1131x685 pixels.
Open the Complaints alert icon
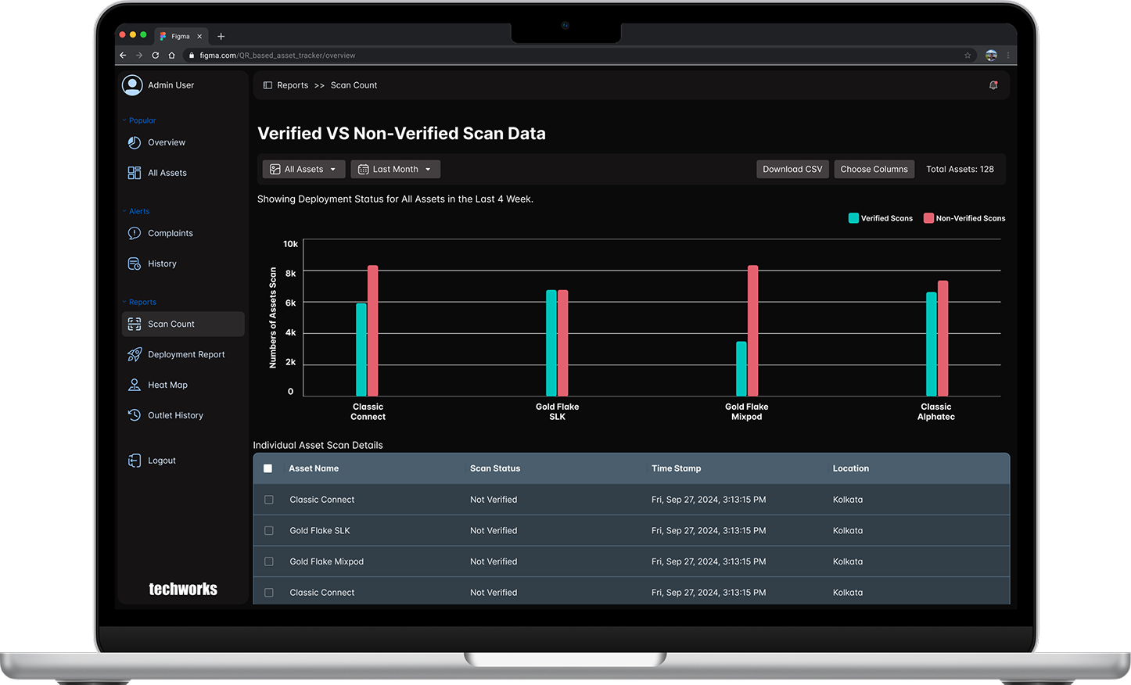(x=135, y=233)
